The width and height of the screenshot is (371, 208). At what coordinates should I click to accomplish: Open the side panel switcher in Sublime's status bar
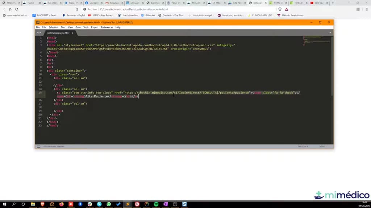click(38, 147)
